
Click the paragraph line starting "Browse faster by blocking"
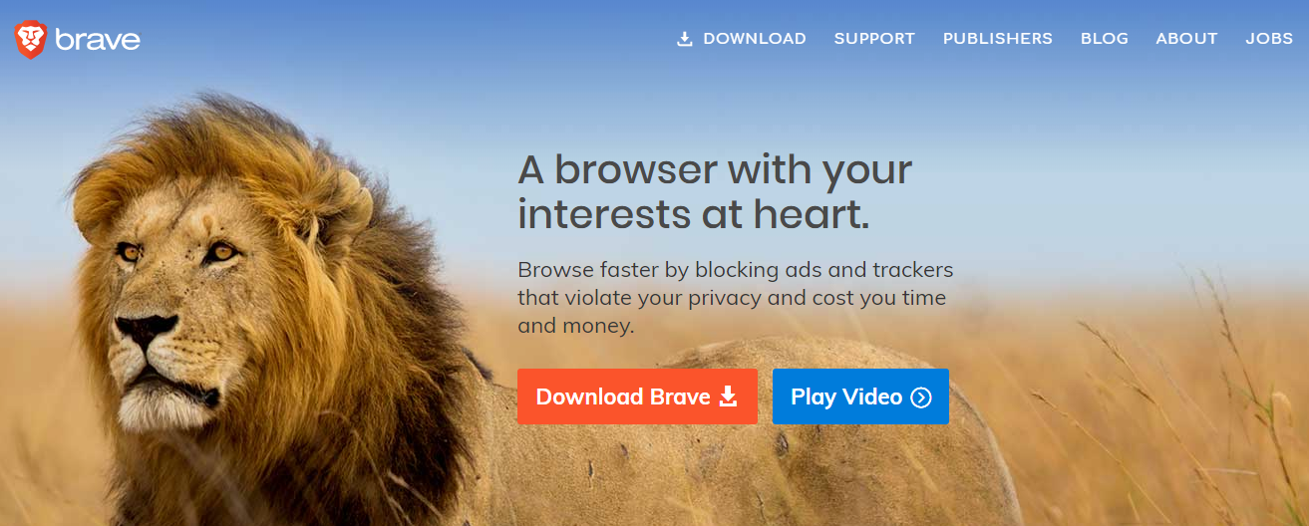[736, 270]
